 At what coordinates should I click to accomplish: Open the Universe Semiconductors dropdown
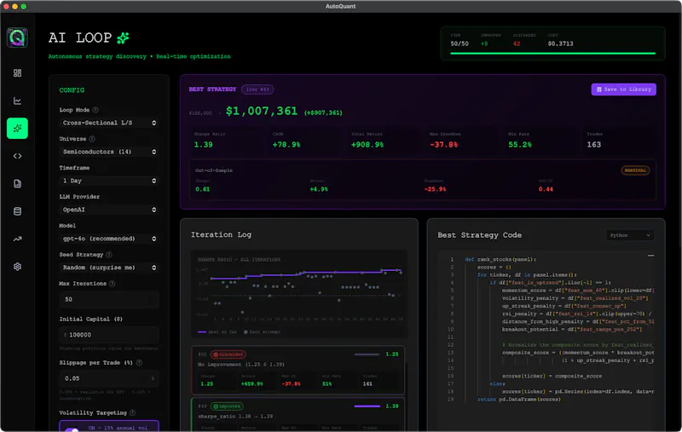point(109,152)
